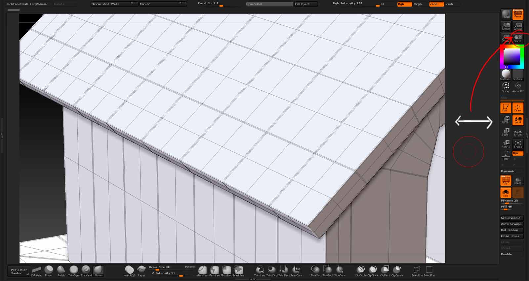Image resolution: width=529 pixels, height=281 pixels.
Task: Toggle Perp perspective mode off
Action: tap(518, 14)
